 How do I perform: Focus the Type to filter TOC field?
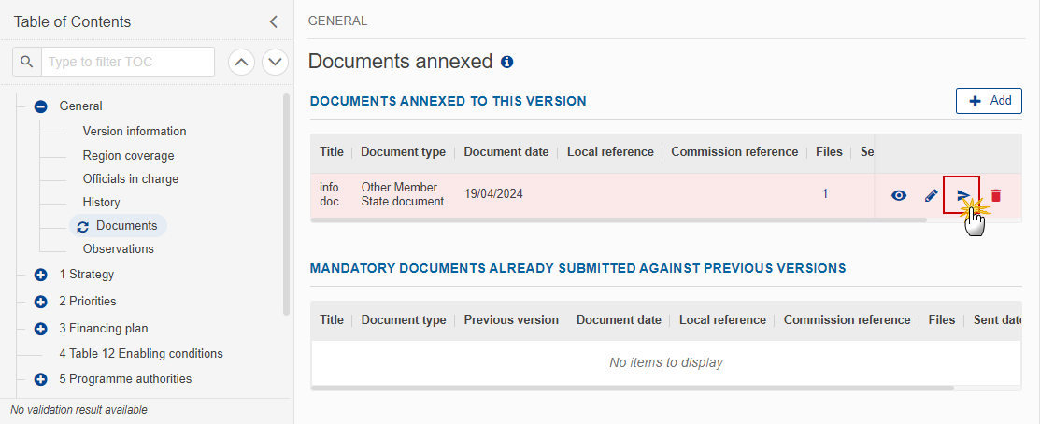coord(128,62)
